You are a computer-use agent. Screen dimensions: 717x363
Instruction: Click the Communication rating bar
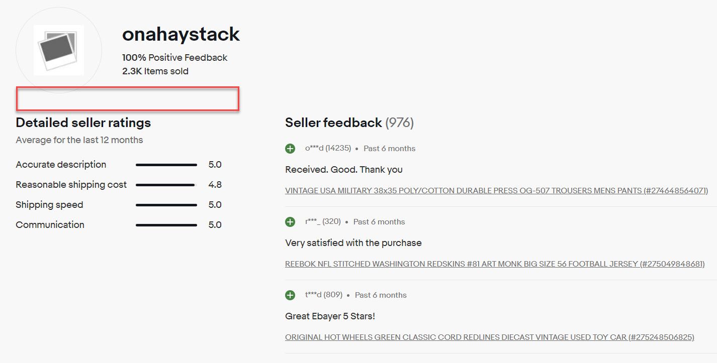click(166, 225)
